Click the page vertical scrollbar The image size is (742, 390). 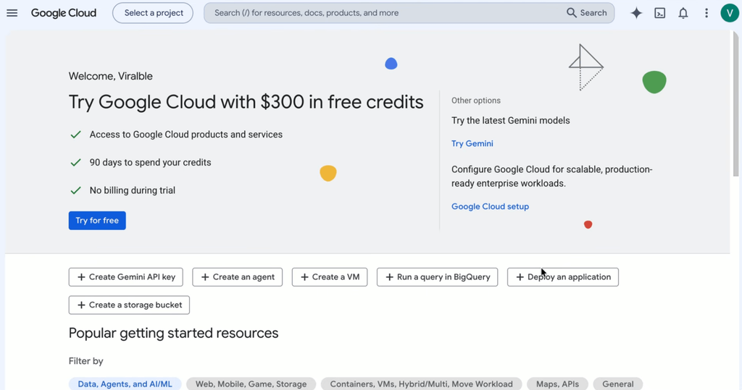point(736,104)
